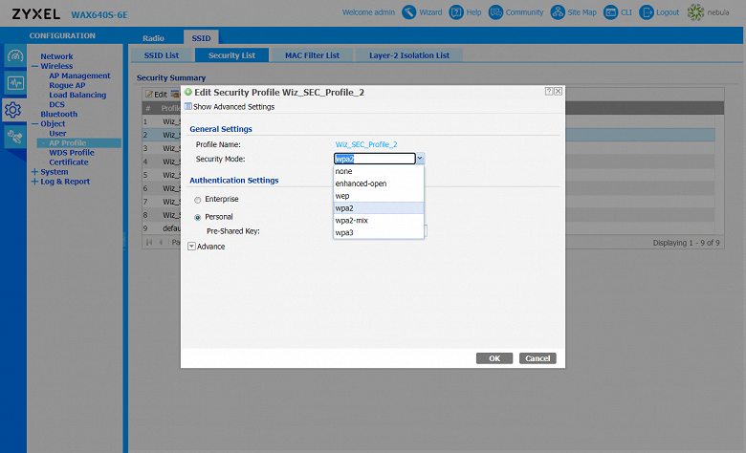
Task: Open Network in the sidebar
Action: coord(56,56)
